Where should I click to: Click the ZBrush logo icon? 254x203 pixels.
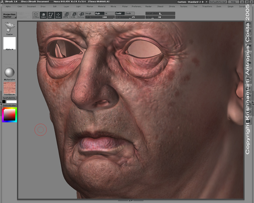click(x=2, y=2)
